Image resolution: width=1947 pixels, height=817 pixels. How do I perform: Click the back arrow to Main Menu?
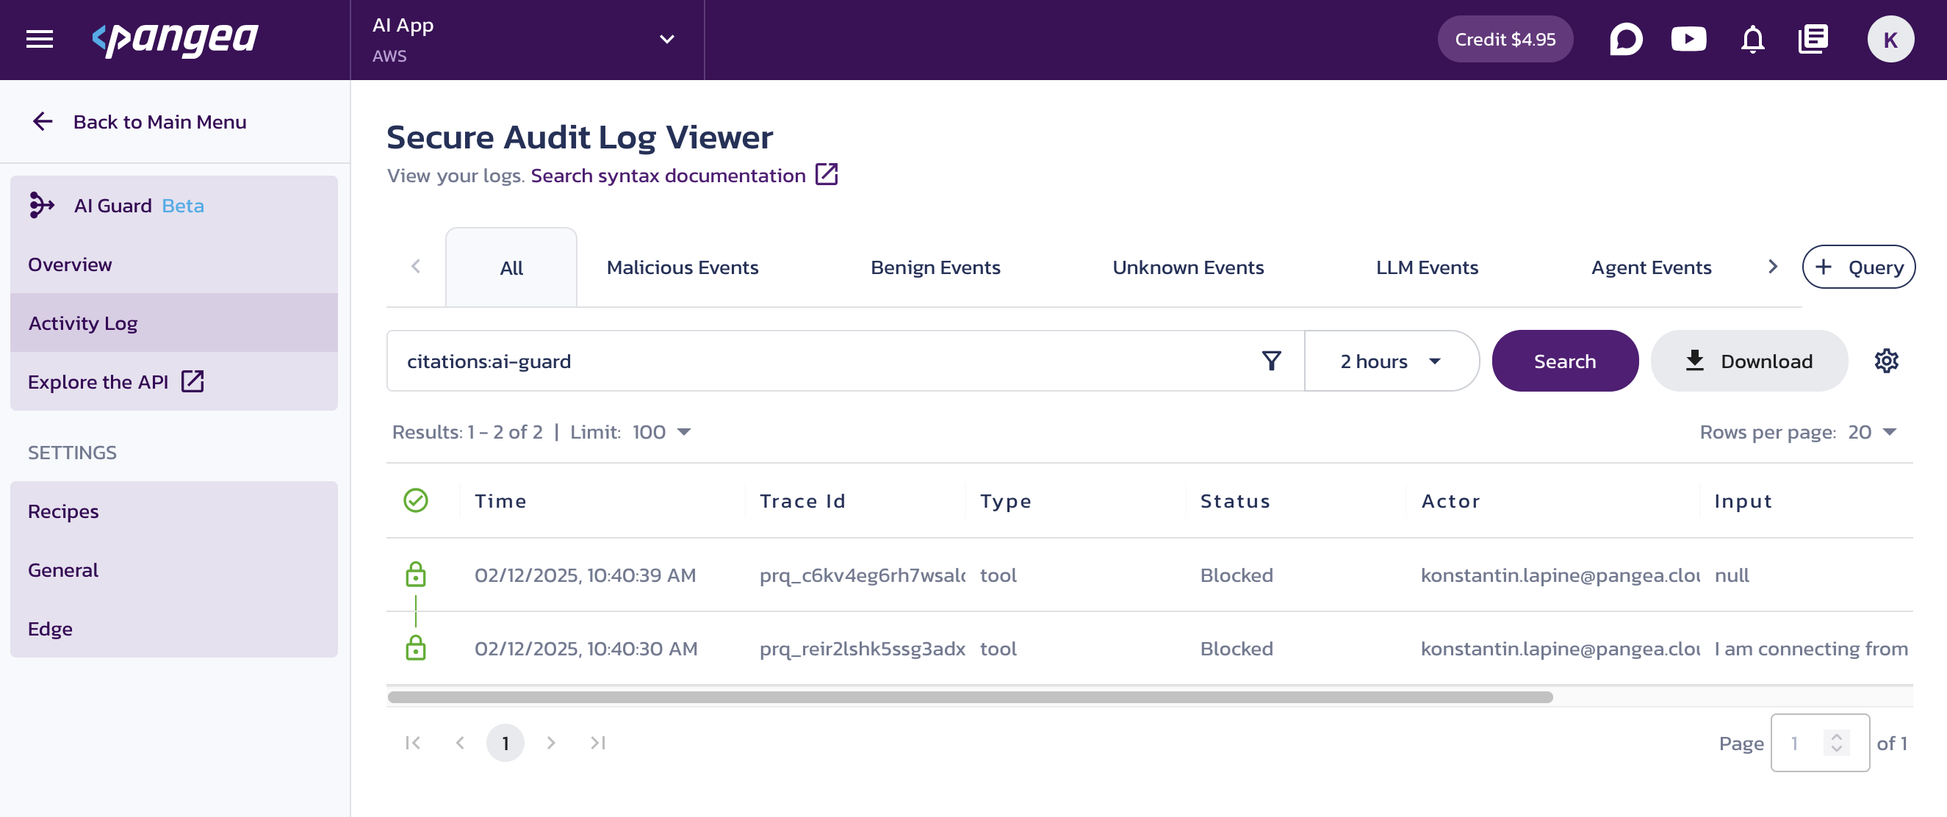(x=43, y=122)
